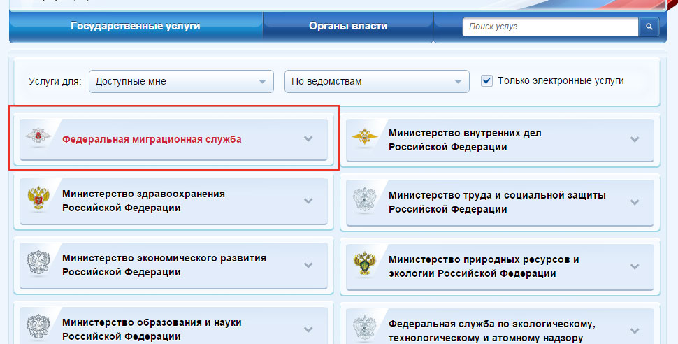678x344 pixels.
Task: Click the Ministry of Education emblem
Action: [38, 327]
